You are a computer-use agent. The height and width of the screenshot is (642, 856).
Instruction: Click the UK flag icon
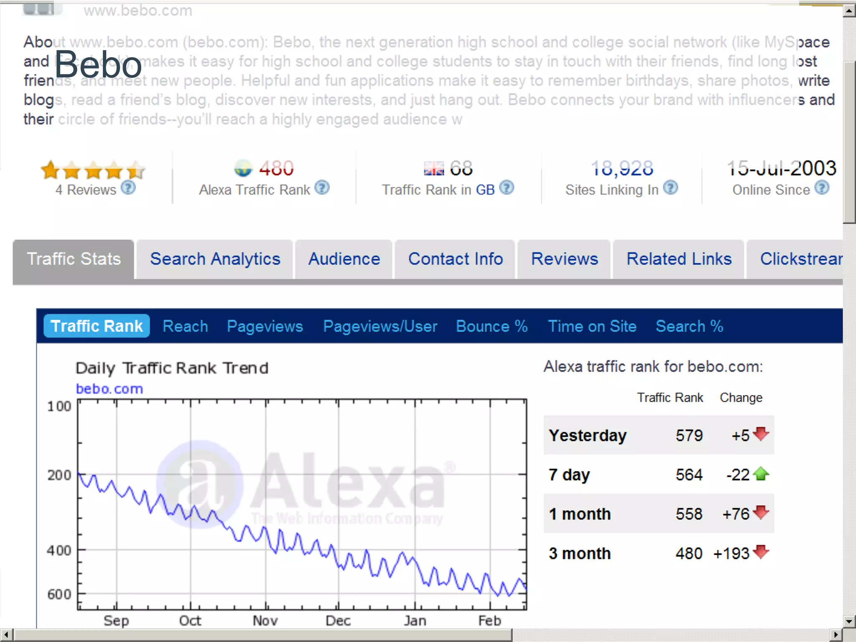pos(433,169)
